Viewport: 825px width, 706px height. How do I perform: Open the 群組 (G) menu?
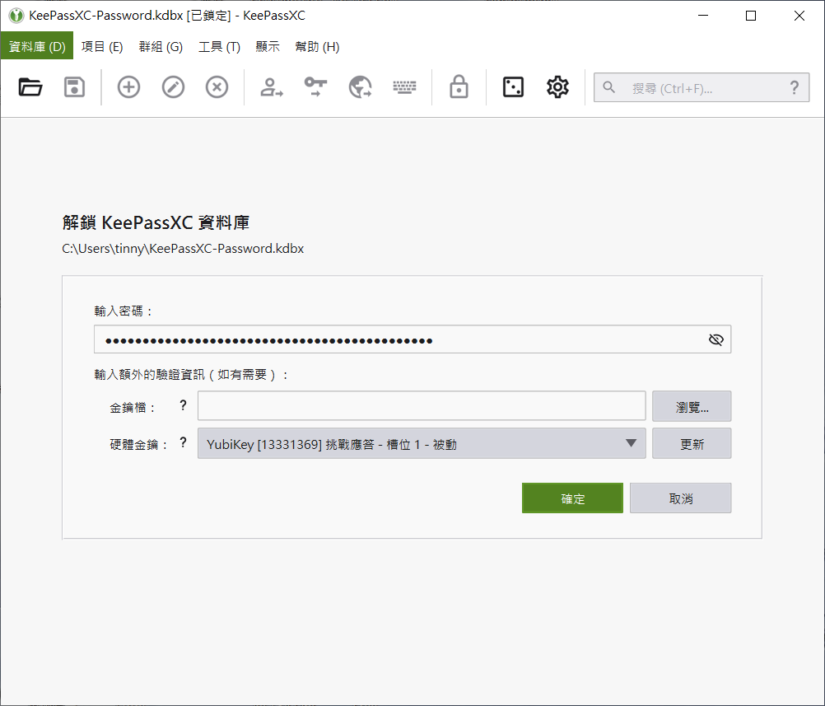click(x=161, y=46)
